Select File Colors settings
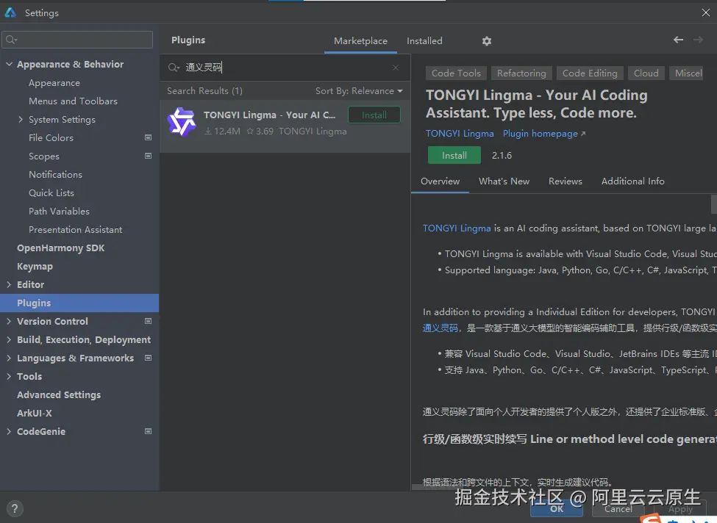Viewport: 717px width, 523px height. click(x=51, y=138)
